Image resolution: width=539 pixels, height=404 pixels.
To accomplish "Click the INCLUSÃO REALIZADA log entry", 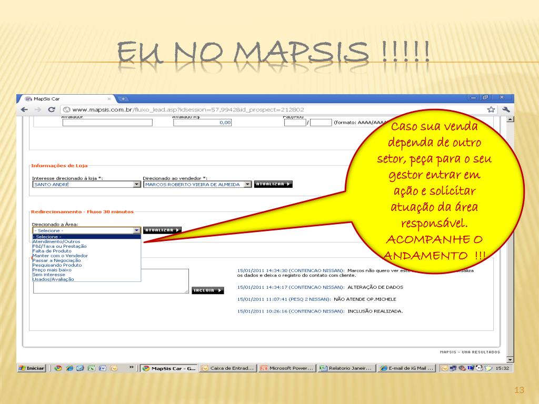I will (x=320, y=311).
